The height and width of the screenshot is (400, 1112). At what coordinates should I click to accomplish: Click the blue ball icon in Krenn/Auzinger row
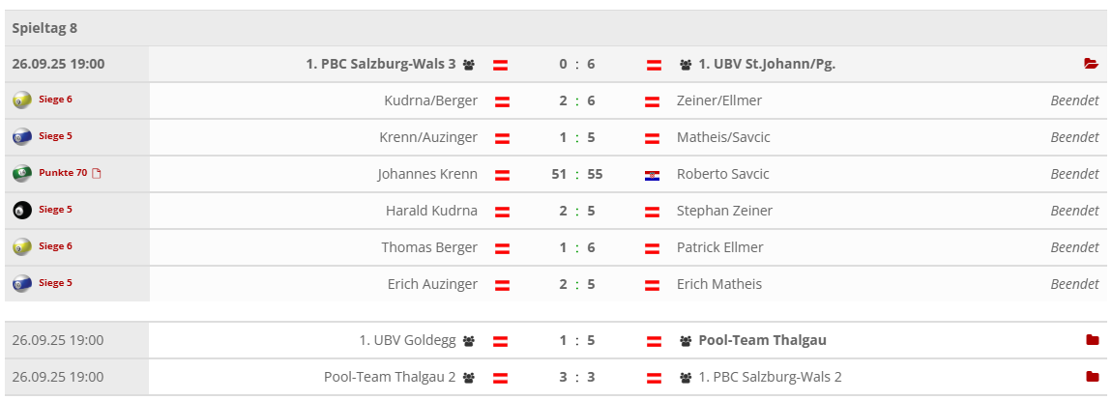click(x=21, y=137)
